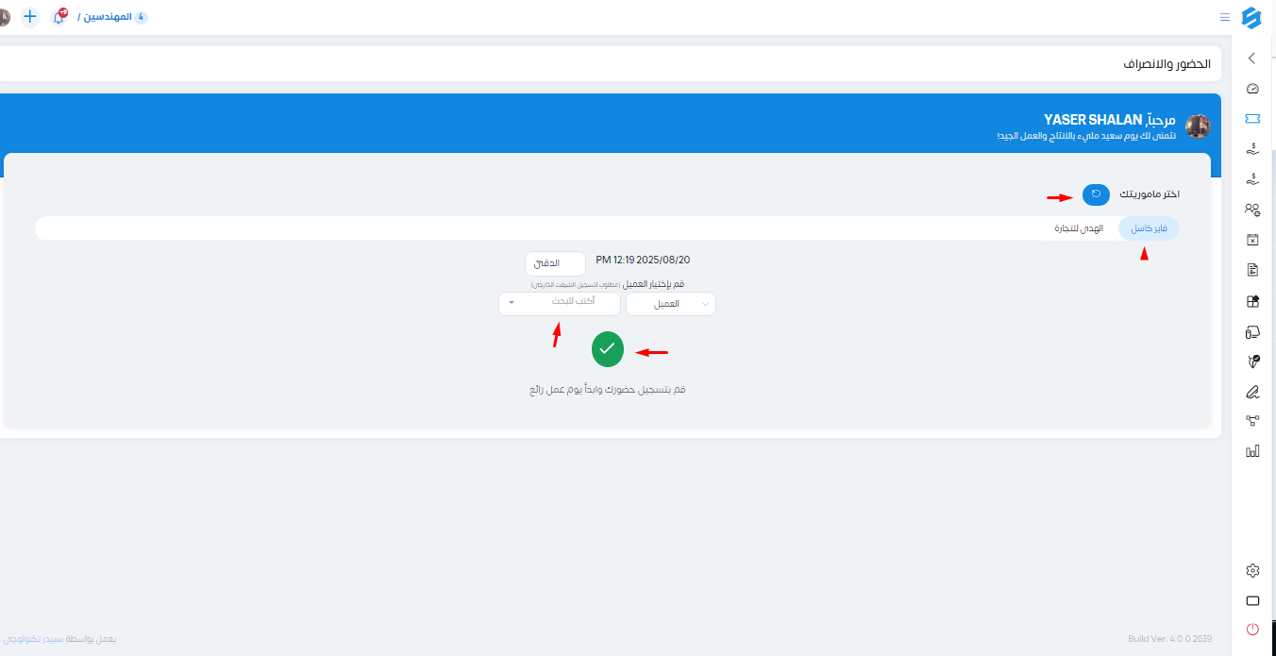Click the blue app logo
The image size is (1276, 656).
coord(1251,17)
